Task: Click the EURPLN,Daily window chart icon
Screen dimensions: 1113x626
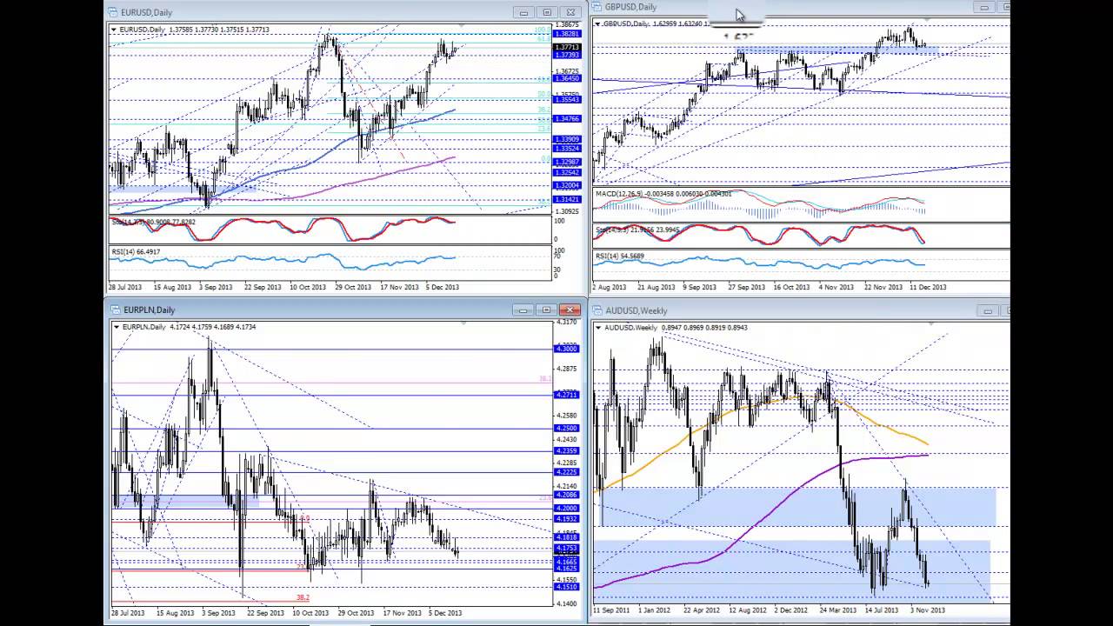Action: point(115,310)
